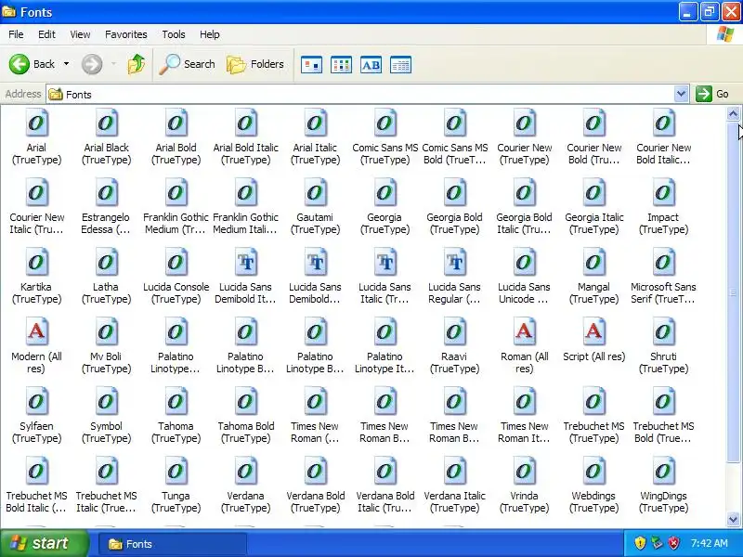Screen dimensions: 743x557
Task: Click the vertical scrollbar thumb
Action: click(x=733, y=291)
